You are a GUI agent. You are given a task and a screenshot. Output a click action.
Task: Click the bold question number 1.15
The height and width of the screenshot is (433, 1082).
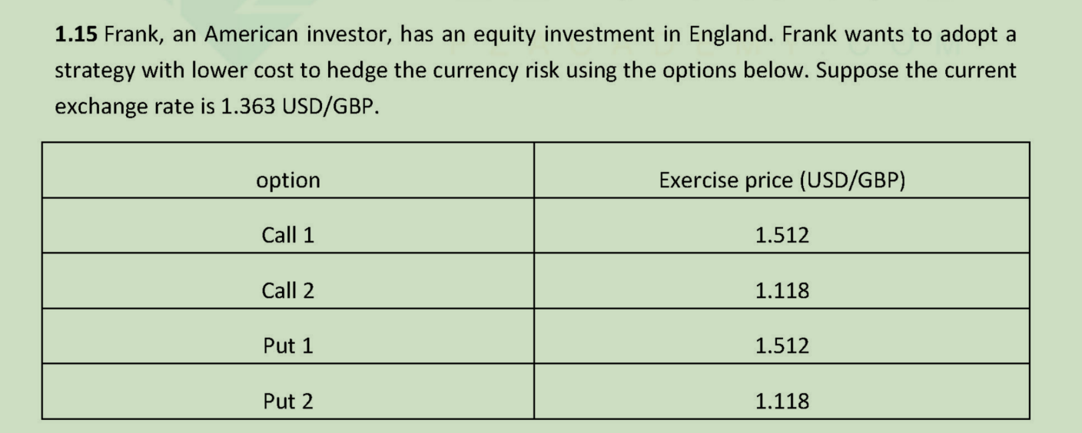(x=75, y=35)
